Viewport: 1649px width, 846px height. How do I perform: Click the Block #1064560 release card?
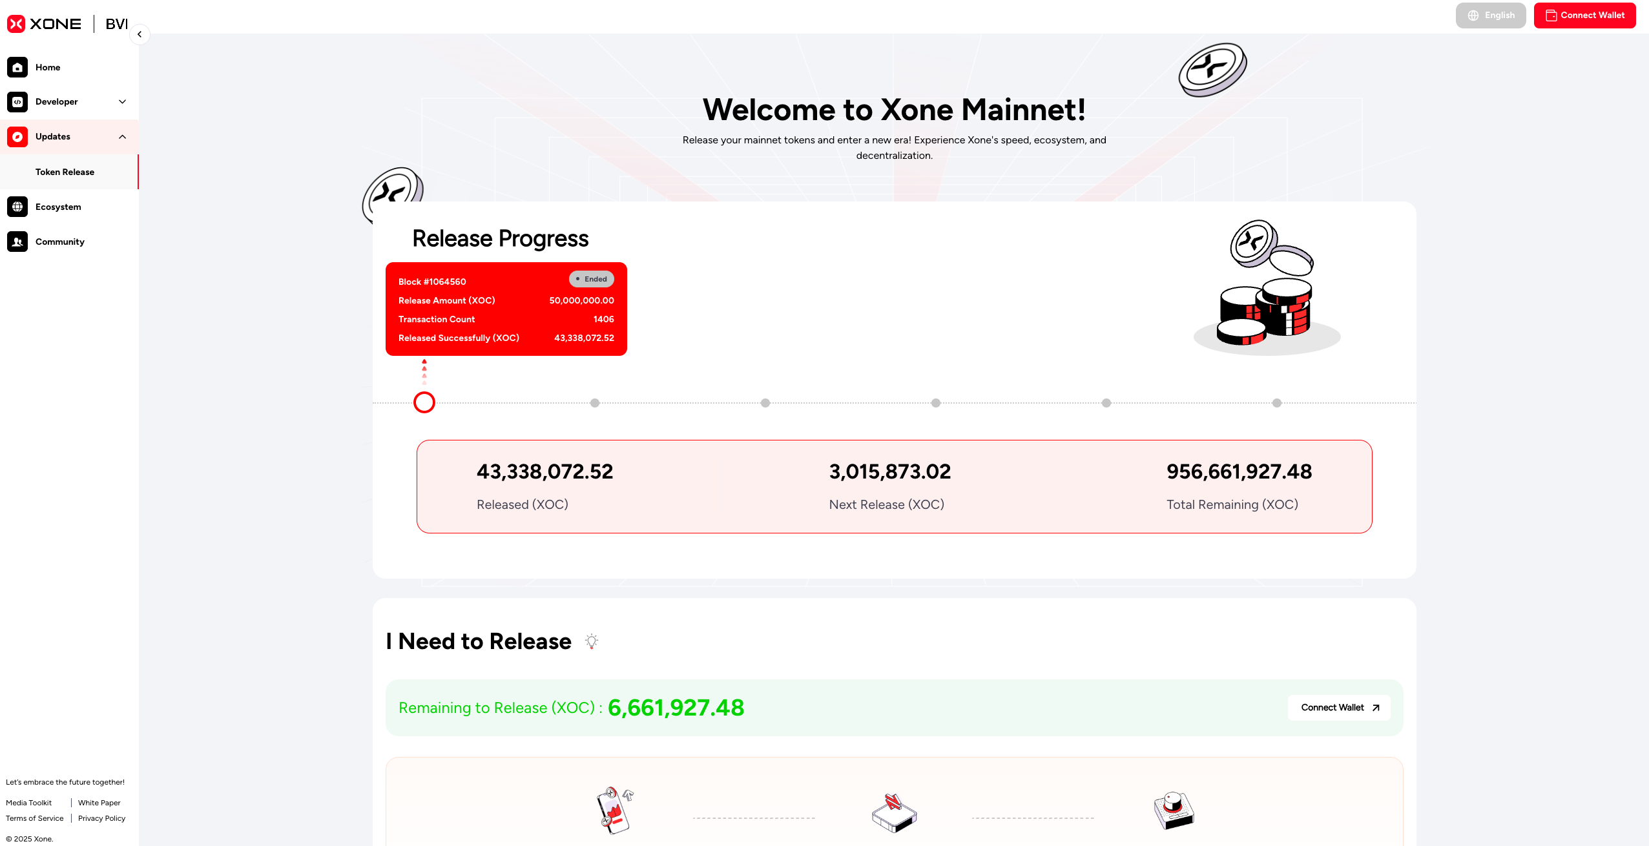tap(506, 309)
